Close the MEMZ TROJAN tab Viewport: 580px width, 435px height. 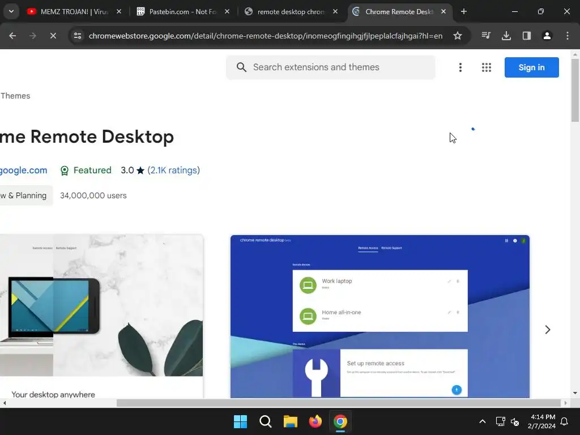click(x=119, y=11)
